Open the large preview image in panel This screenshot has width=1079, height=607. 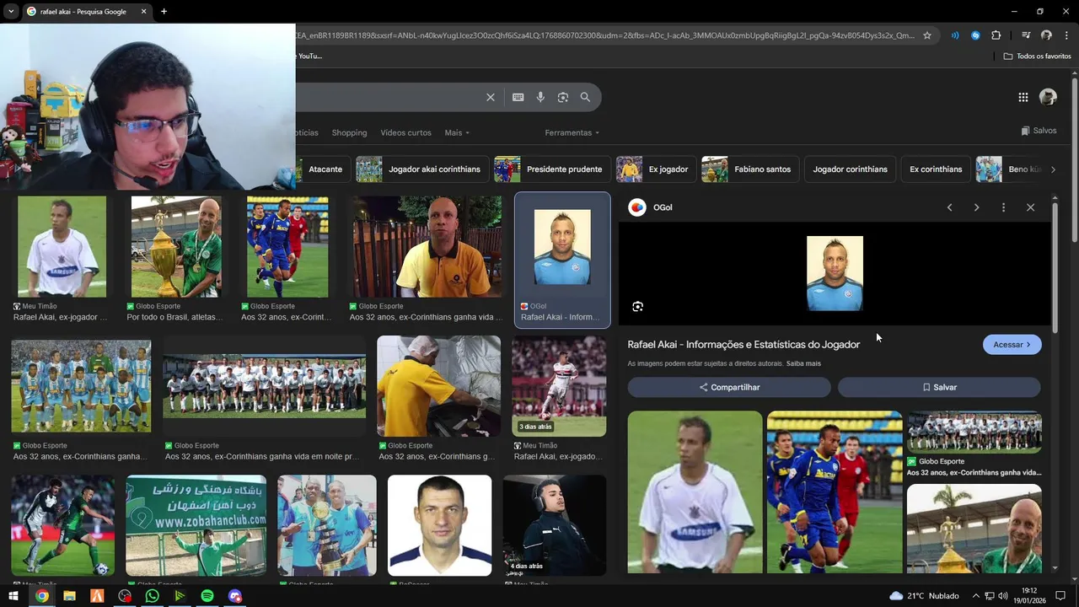point(835,273)
